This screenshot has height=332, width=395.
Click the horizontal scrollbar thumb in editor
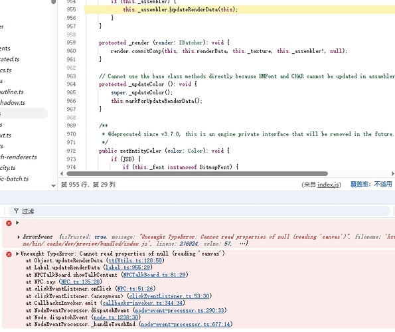(197, 173)
